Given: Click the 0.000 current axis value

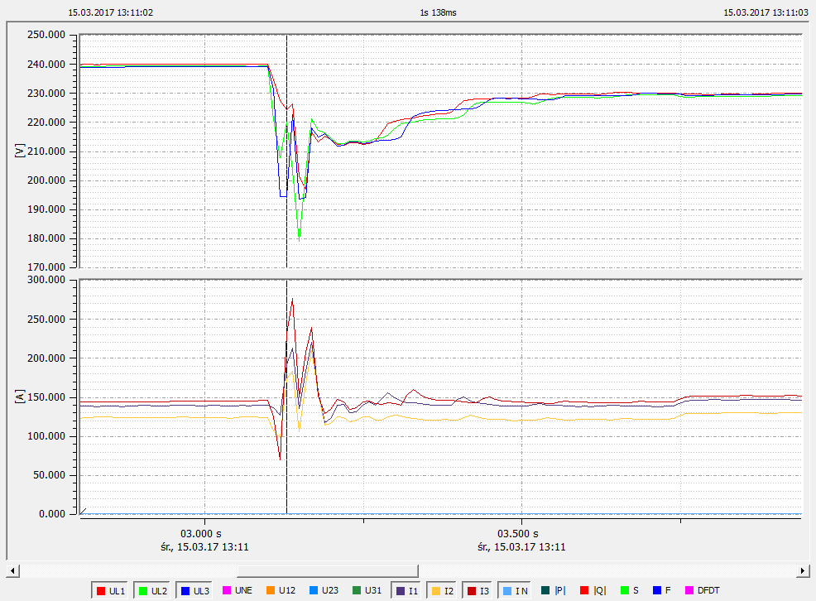Looking at the screenshot, I should tap(52, 513).
